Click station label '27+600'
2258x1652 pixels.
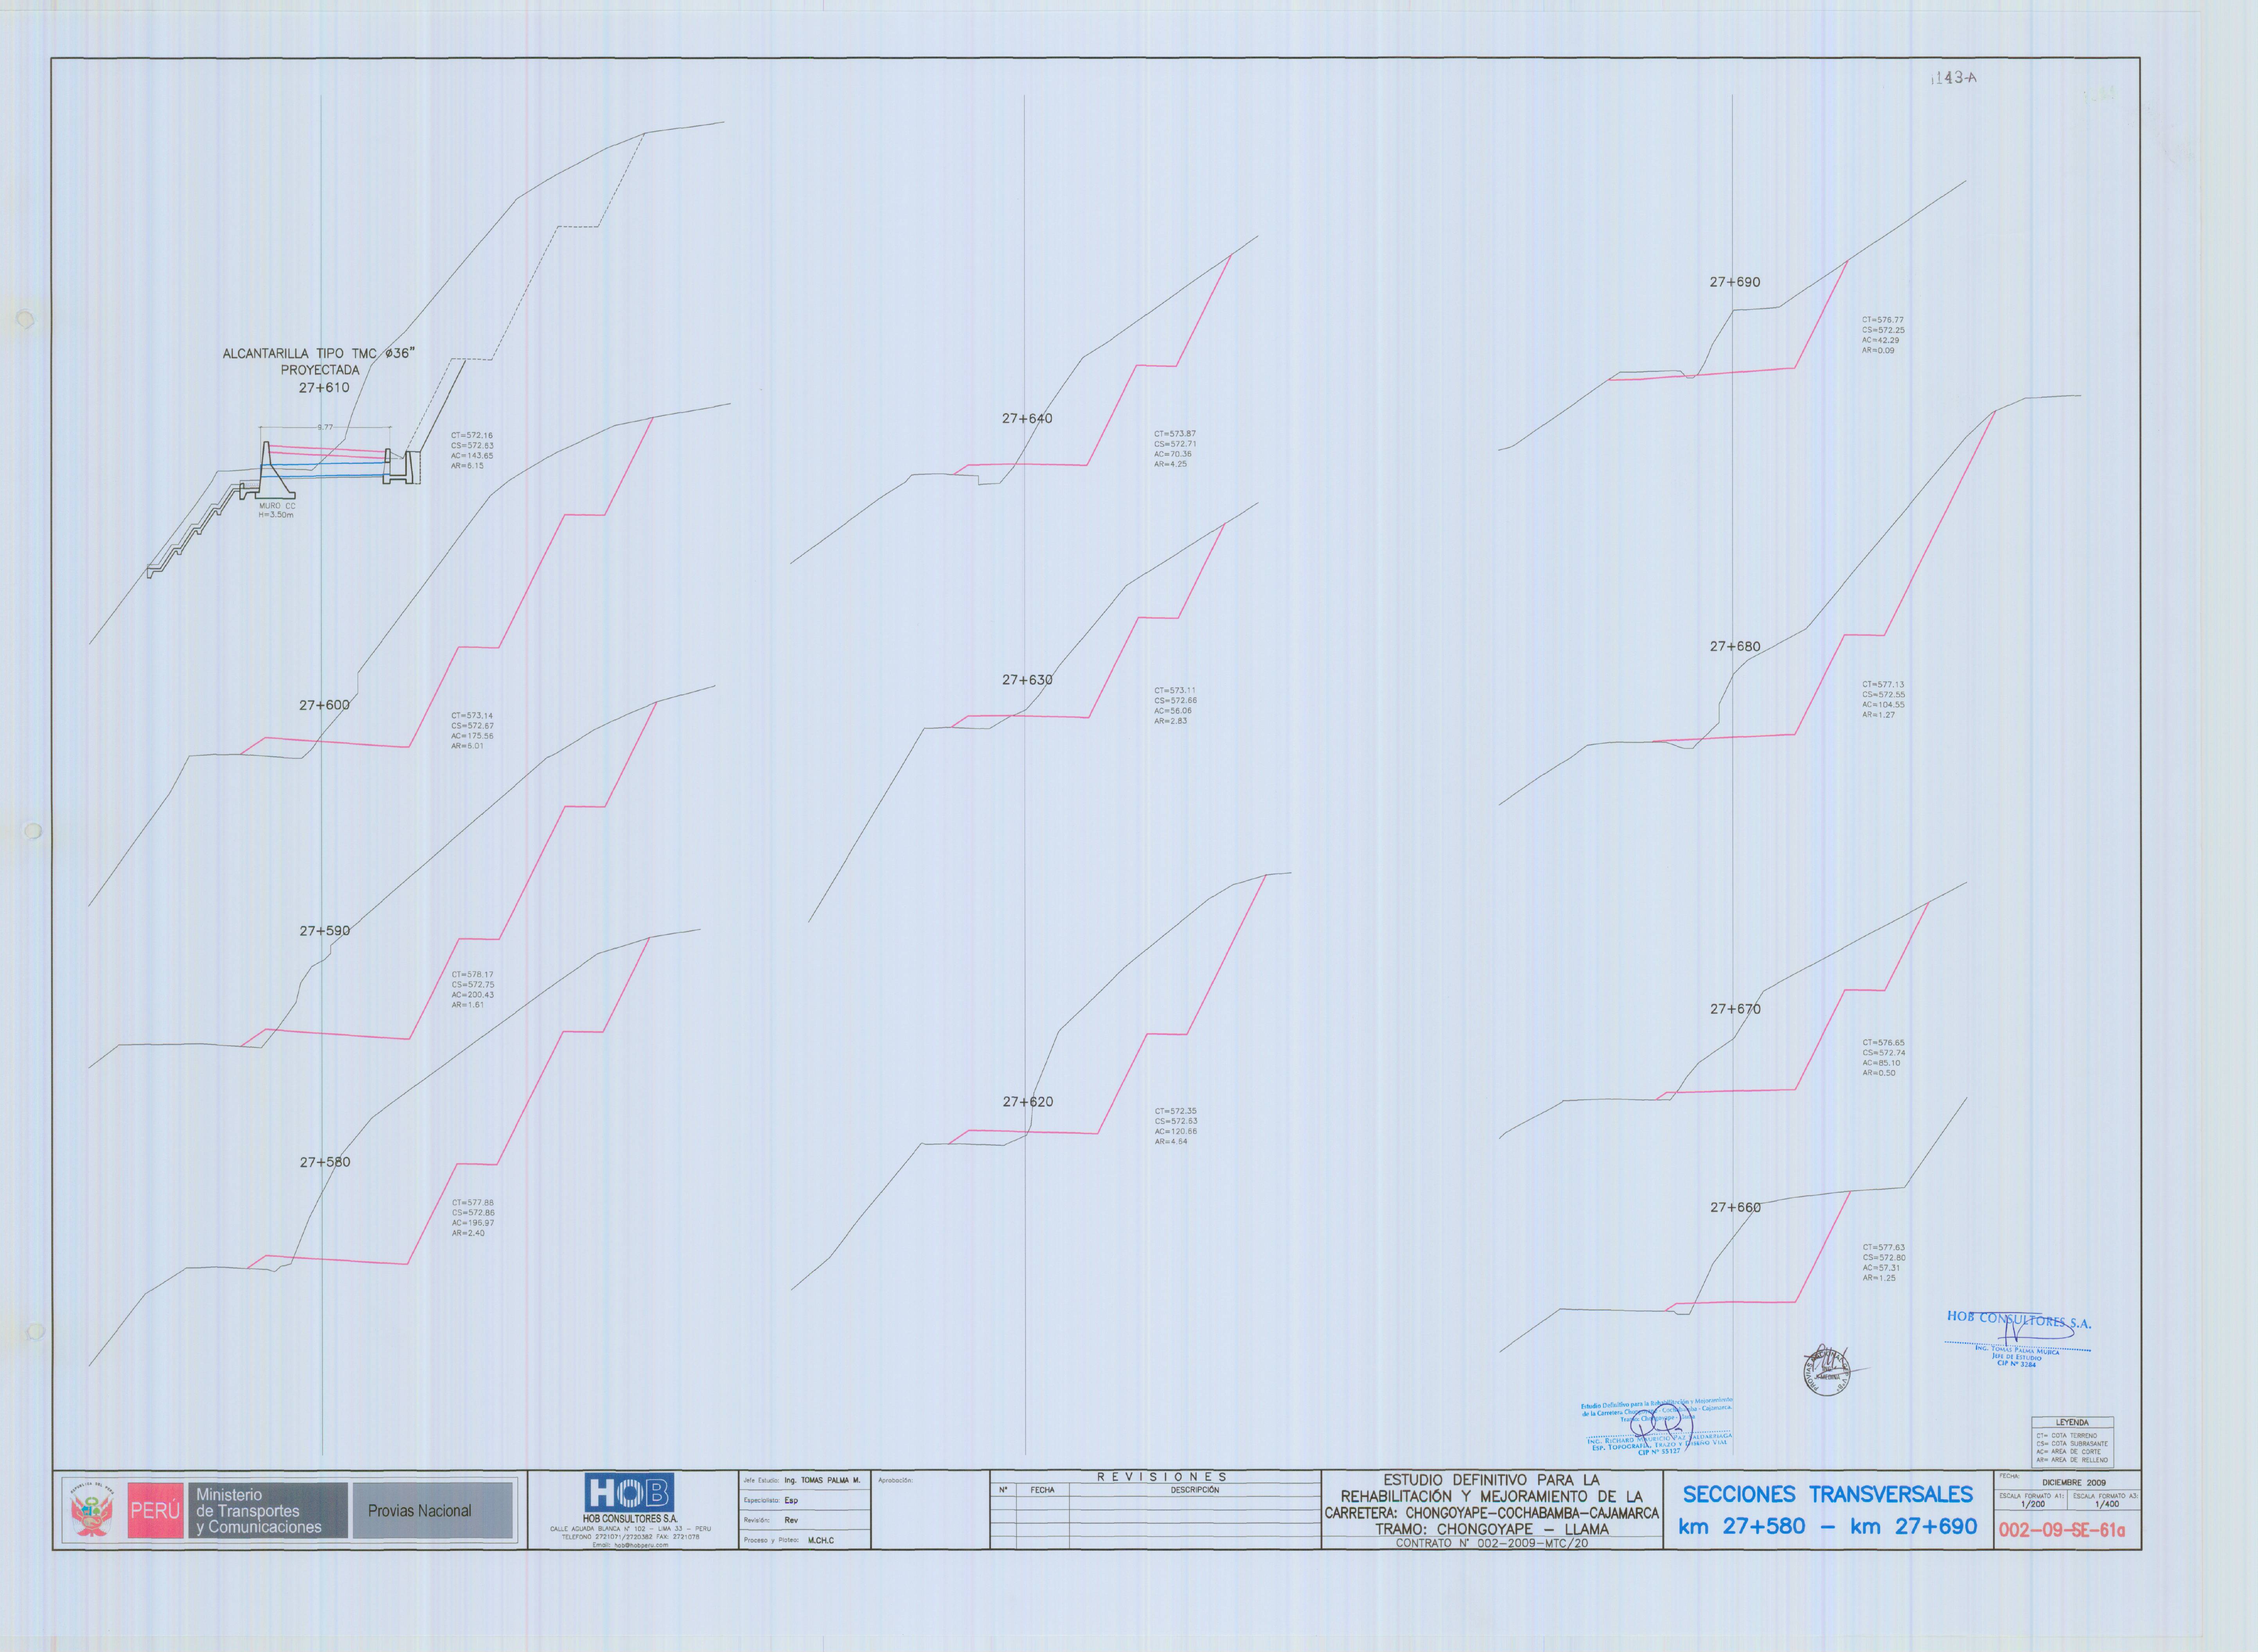click(x=324, y=705)
